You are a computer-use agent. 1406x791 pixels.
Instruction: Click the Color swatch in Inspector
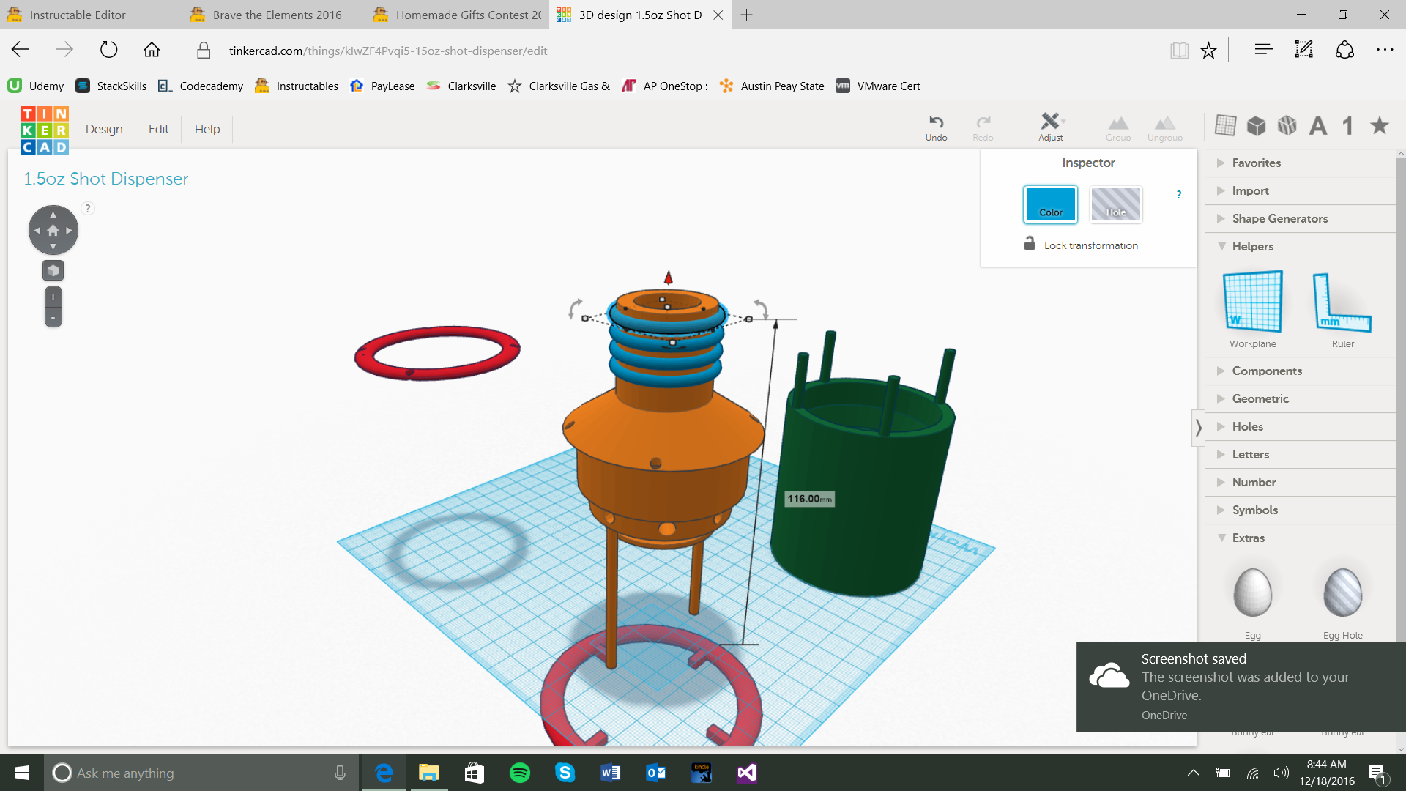click(x=1050, y=204)
